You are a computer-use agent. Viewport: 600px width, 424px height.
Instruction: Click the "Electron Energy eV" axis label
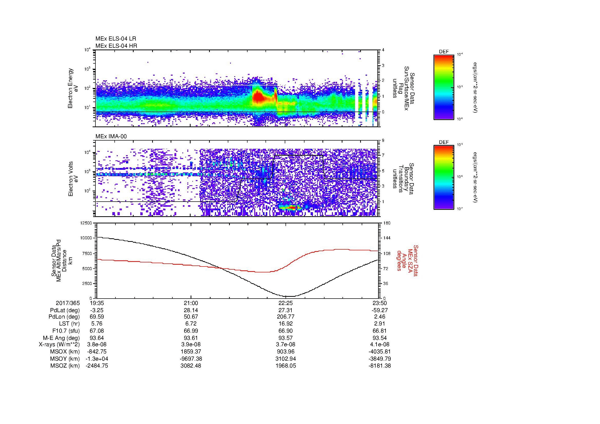tap(73, 88)
